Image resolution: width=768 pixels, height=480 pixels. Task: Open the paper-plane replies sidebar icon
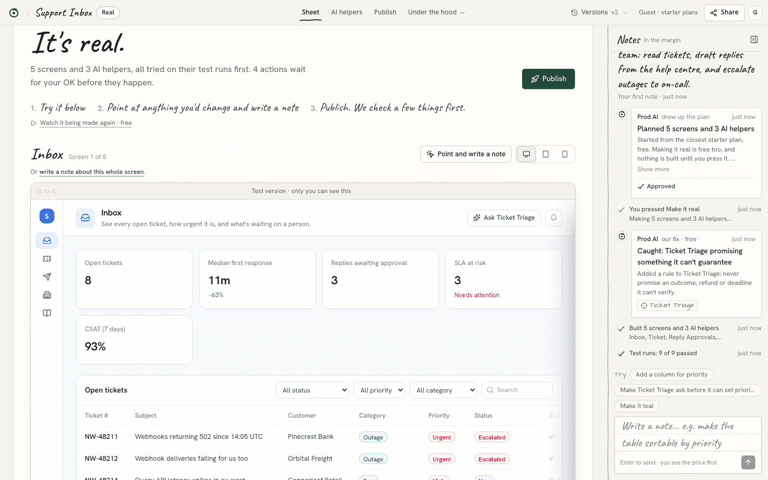point(47,277)
